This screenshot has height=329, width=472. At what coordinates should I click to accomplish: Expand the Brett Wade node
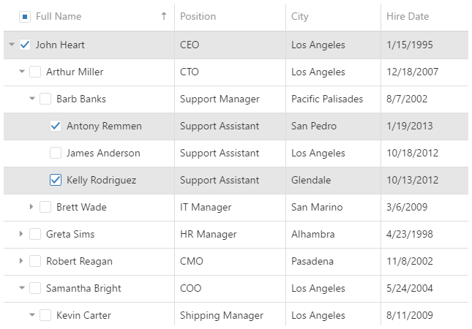[x=31, y=207]
